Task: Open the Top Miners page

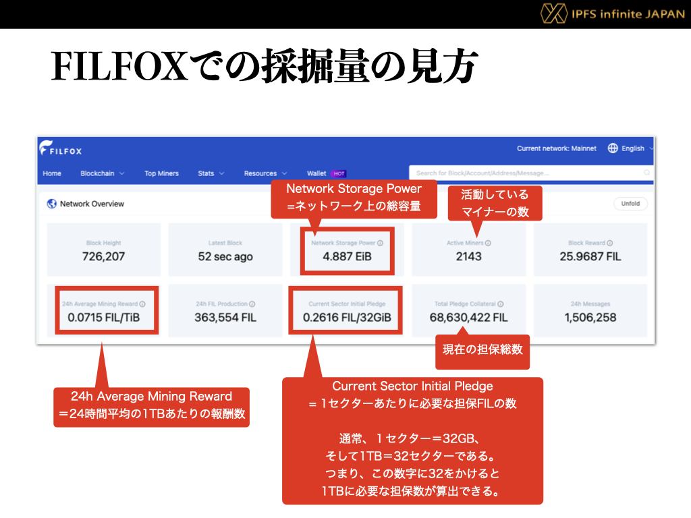Action: (x=161, y=173)
